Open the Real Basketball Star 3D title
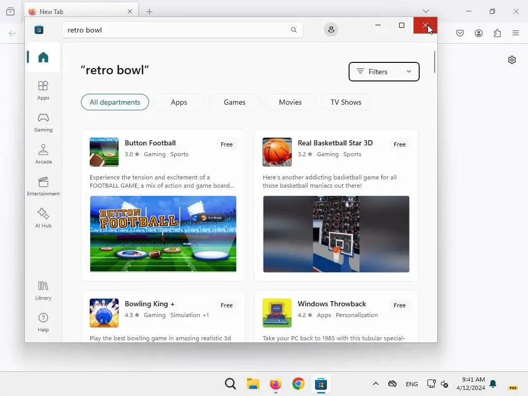The width and height of the screenshot is (528, 396). point(335,143)
